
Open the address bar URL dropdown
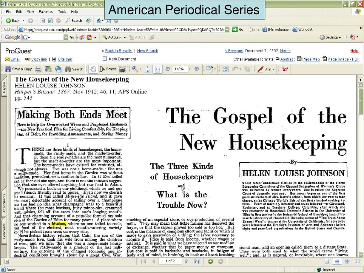[x=227, y=29]
